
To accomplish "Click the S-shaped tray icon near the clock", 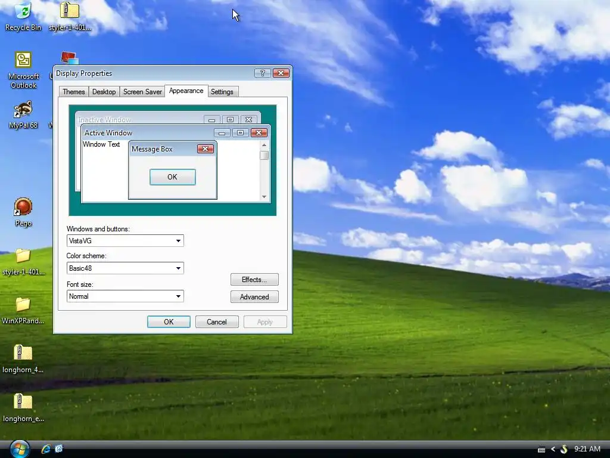I will [x=564, y=449].
